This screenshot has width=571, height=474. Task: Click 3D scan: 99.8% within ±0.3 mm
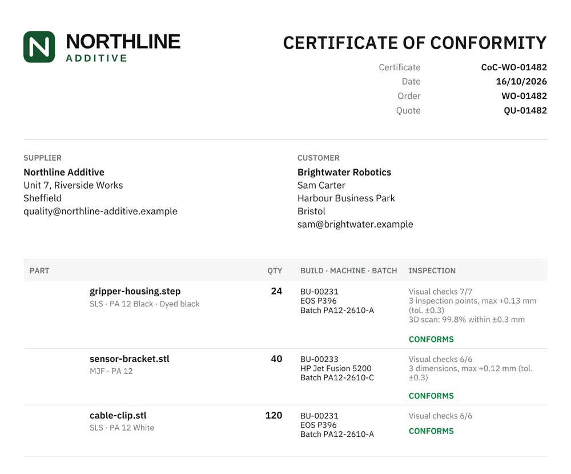(467, 320)
